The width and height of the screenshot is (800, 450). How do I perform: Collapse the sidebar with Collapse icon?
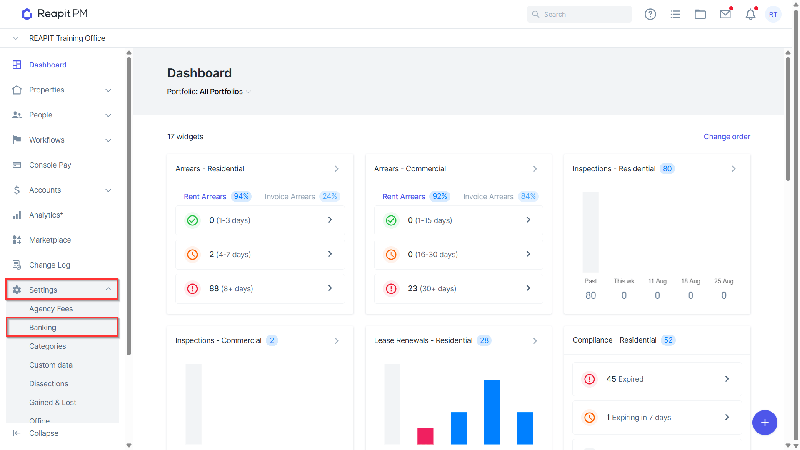click(36, 433)
